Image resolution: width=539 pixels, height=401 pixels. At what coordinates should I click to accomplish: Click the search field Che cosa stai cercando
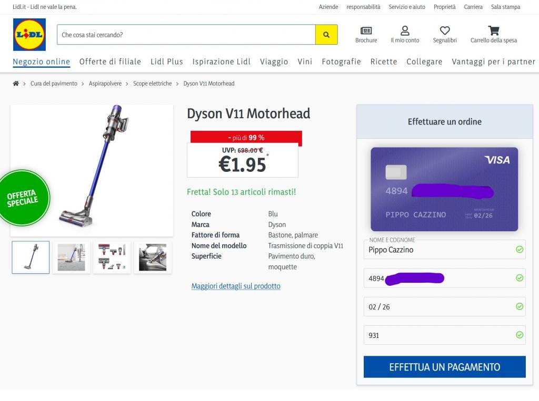point(186,35)
